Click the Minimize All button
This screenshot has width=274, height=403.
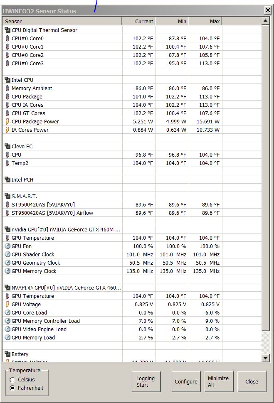pyautogui.click(x=218, y=381)
